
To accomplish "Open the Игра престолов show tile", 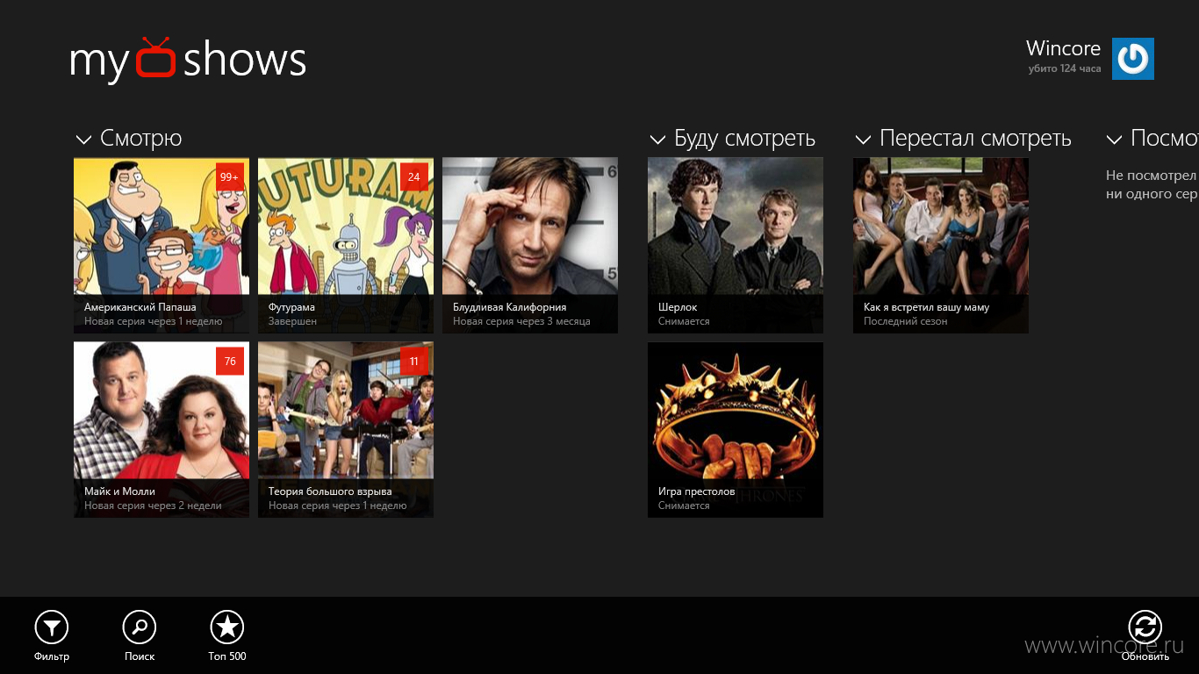I will (x=736, y=430).
